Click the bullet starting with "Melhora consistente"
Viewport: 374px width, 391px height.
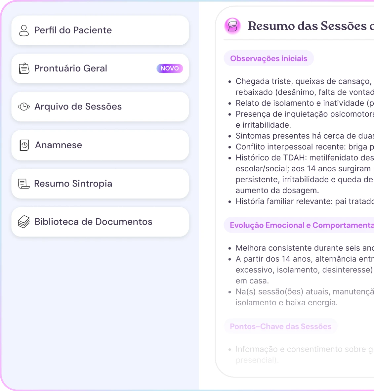pos(304,248)
